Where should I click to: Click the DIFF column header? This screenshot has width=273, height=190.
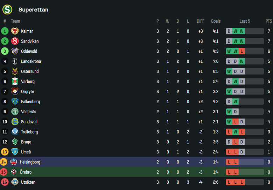(201, 21)
